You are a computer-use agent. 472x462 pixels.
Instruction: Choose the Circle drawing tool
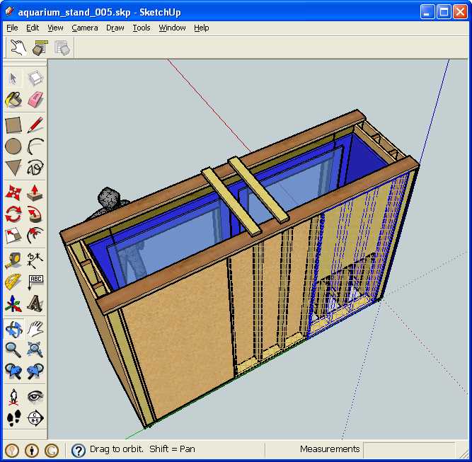click(13, 146)
